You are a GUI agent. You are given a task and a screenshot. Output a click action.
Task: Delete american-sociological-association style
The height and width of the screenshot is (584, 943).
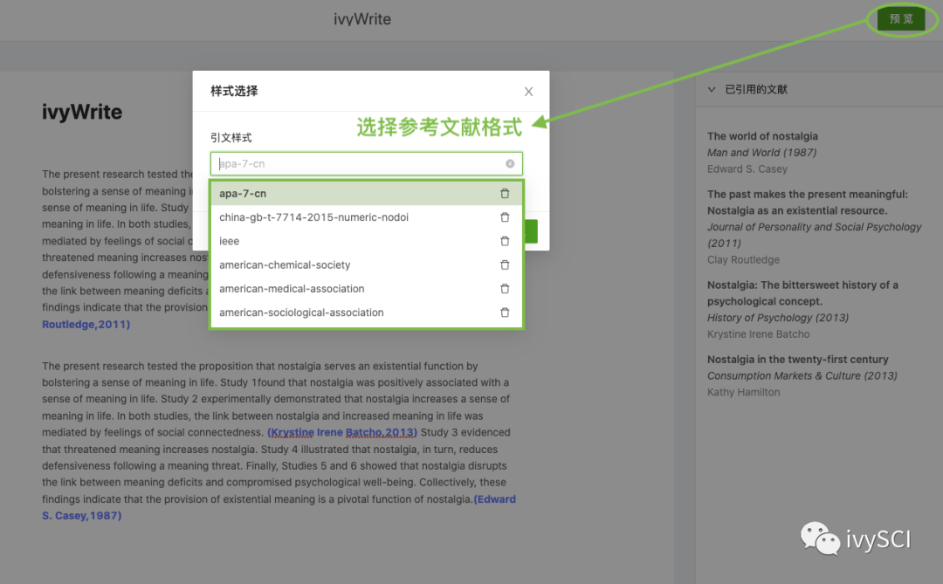[505, 313]
